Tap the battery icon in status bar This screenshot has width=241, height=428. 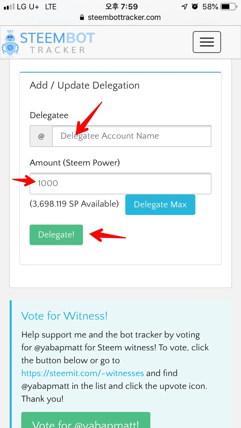pos(231,7)
